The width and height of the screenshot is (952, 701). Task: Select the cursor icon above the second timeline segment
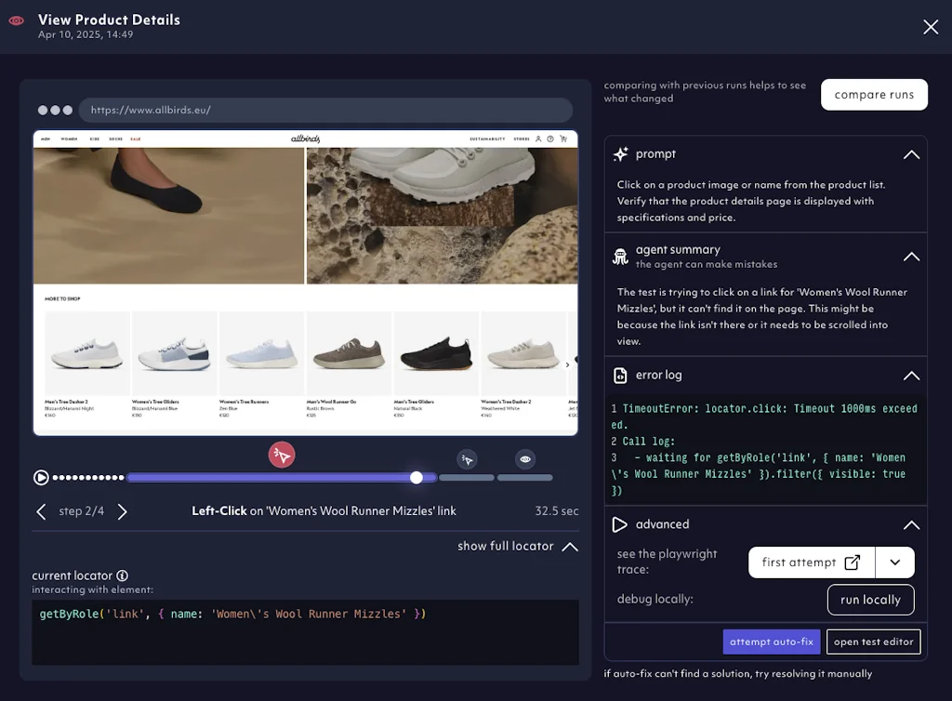coord(468,459)
